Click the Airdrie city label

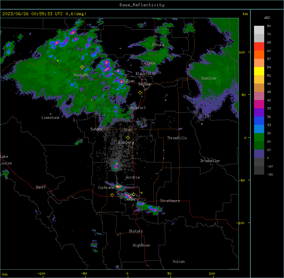[x=133, y=177]
